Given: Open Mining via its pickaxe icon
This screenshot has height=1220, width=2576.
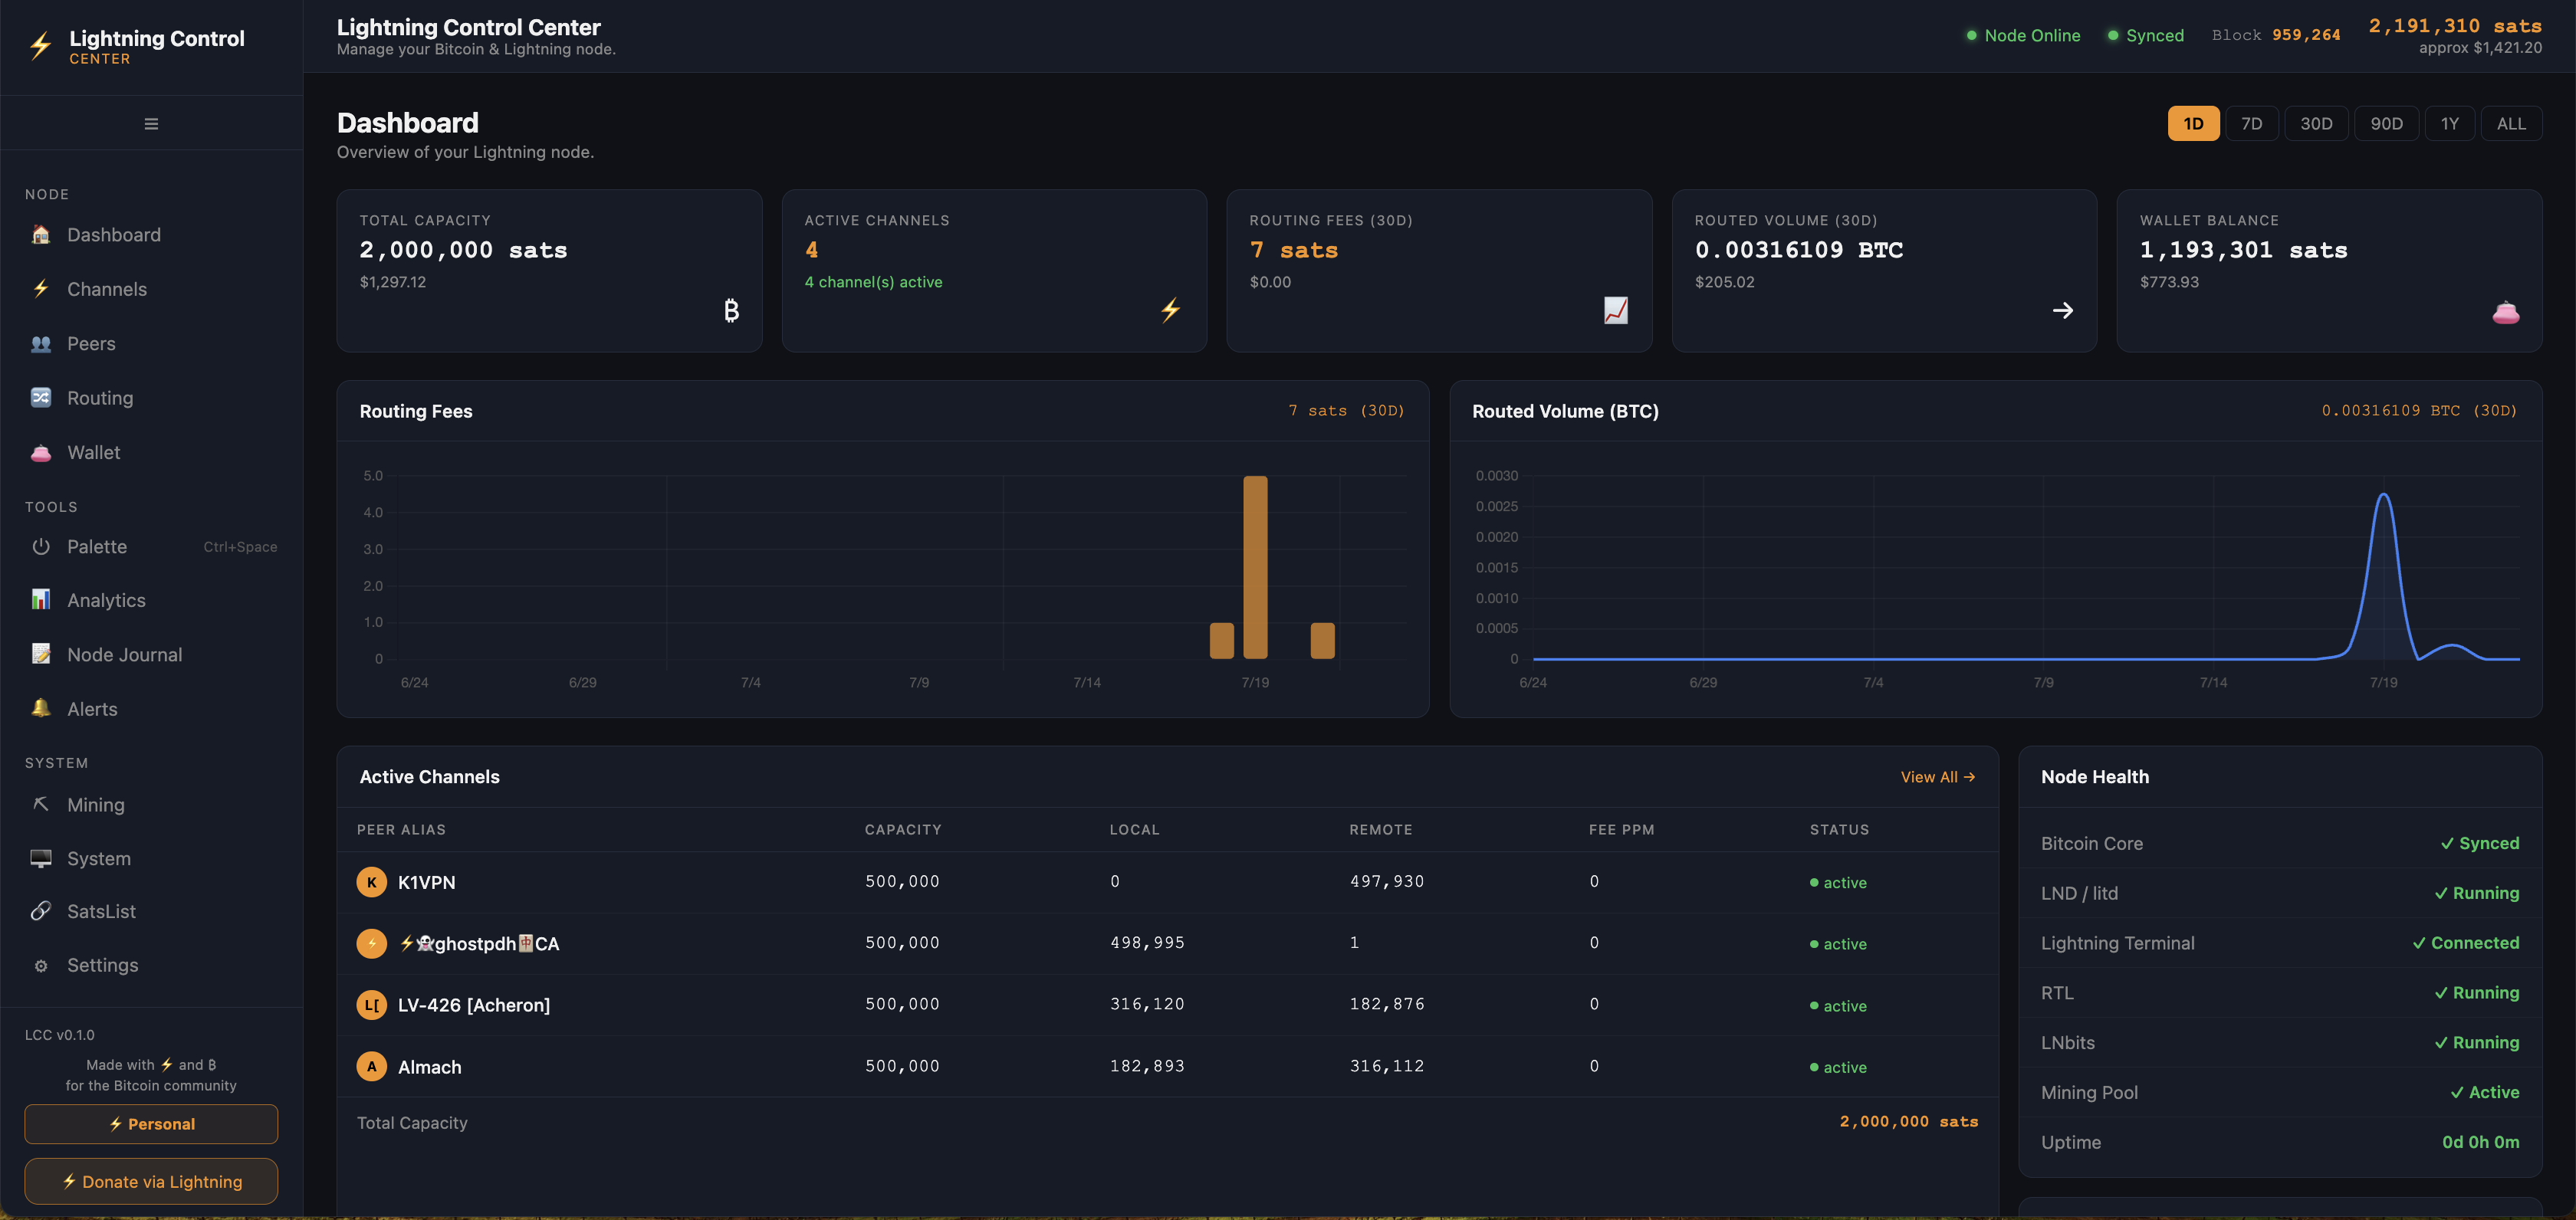Looking at the screenshot, I should coord(41,805).
